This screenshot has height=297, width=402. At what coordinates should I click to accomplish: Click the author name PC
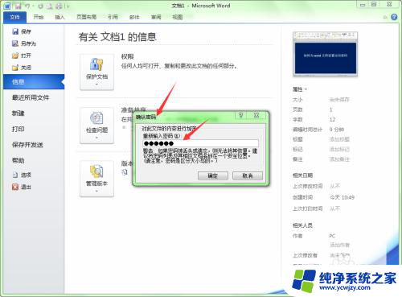332,236
